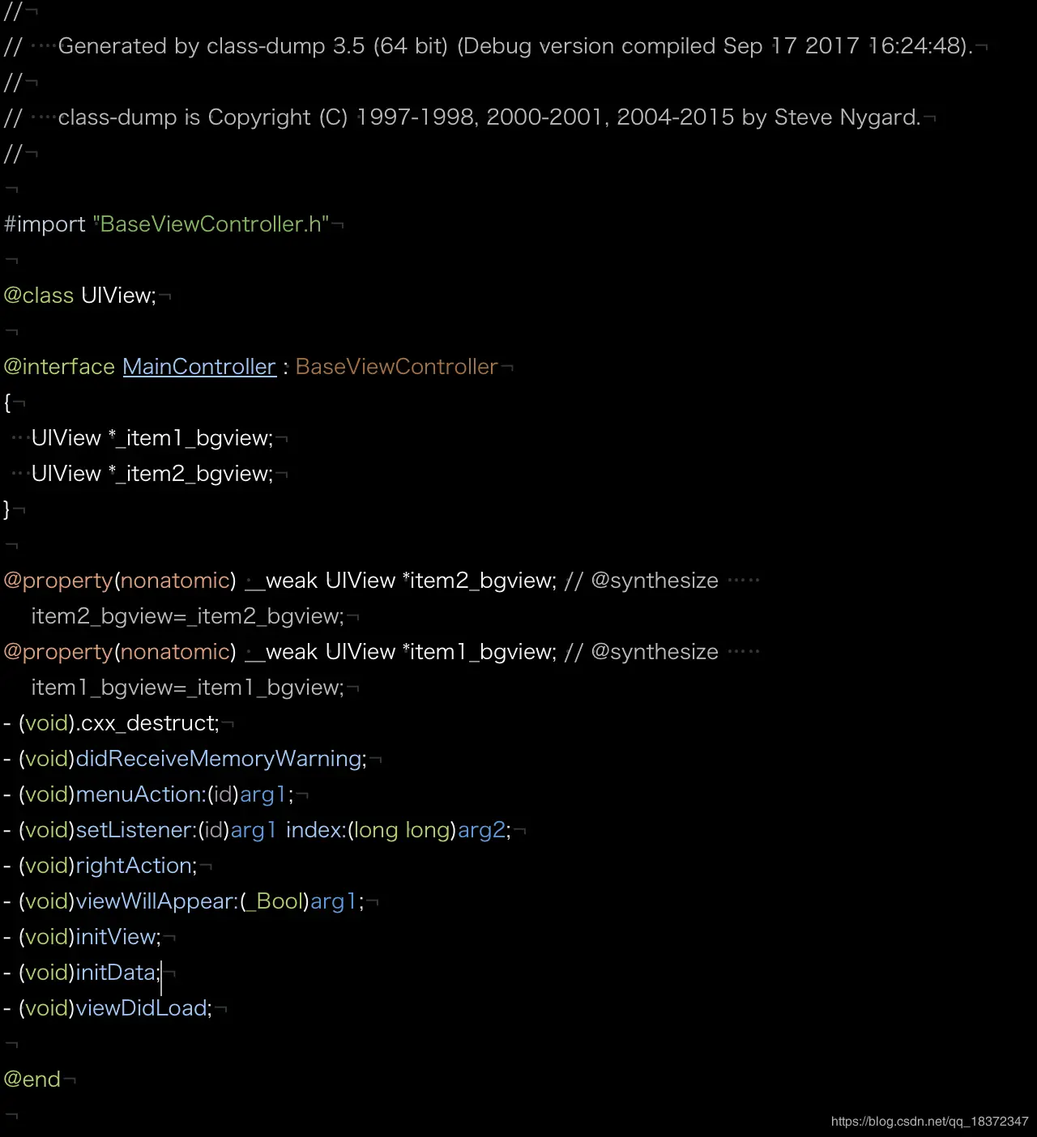Click the initView method name
Viewport: 1037px width, 1137px height.
[x=116, y=937]
